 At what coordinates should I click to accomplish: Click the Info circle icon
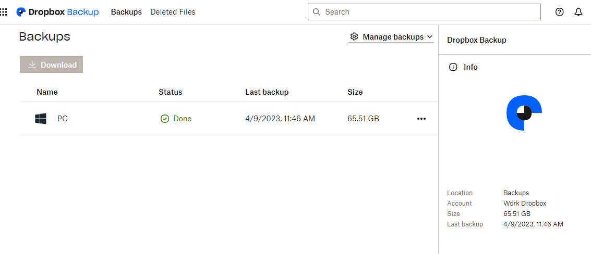click(453, 67)
